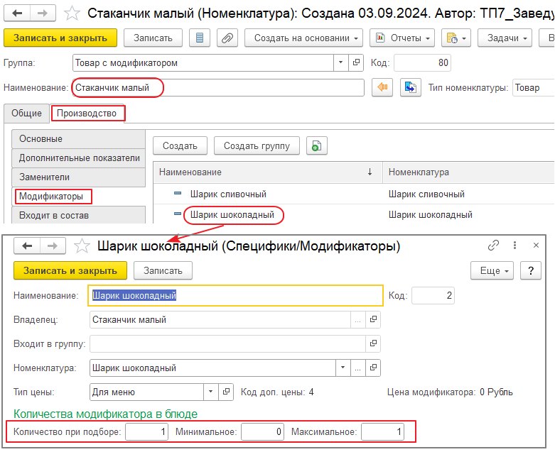
Task: Expand the dialog Номенклатура dropdown arrow
Action: point(343,368)
